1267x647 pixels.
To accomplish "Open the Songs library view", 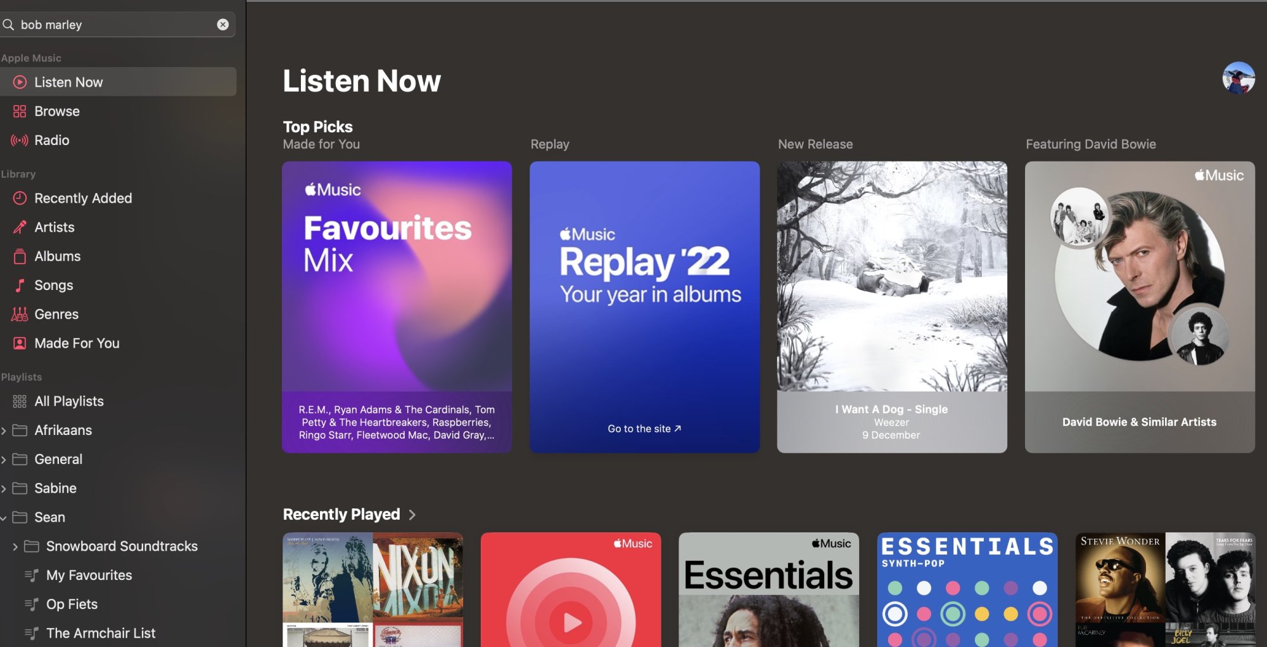I will point(118,286).
